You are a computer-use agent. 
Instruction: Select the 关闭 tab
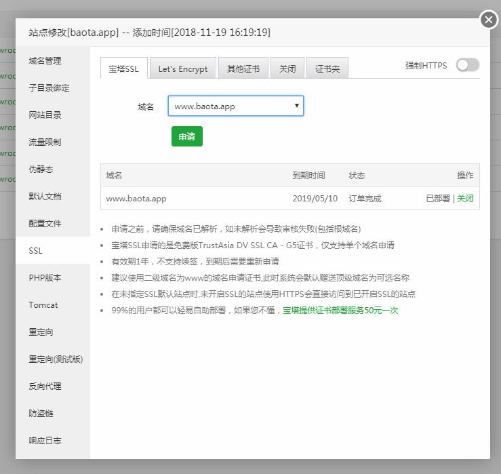click(x=287, y=68)
